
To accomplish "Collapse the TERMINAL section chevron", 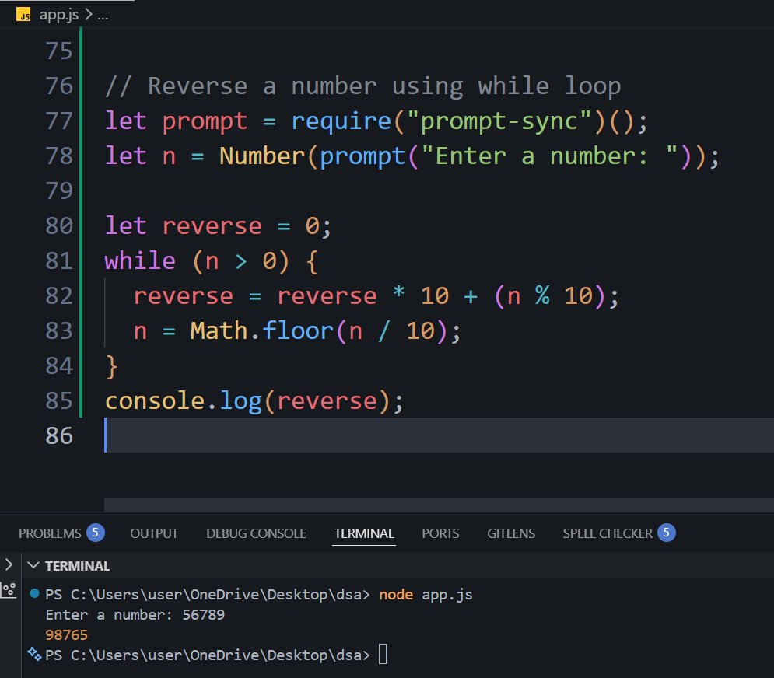I will tap(33, 565).
